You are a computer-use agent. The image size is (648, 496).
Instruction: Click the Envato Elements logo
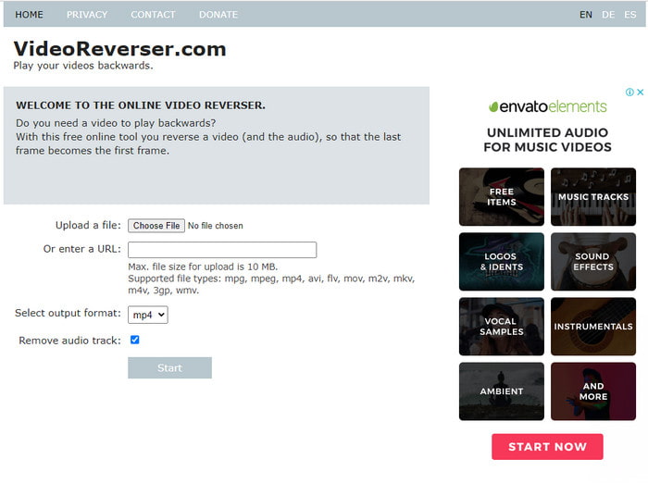point(547,106)
